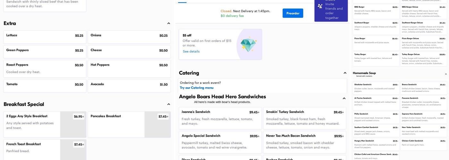Choose the Smokin' Turkey Sandwich
This screenshot has height=160, width=449.
tap(304, 118)
